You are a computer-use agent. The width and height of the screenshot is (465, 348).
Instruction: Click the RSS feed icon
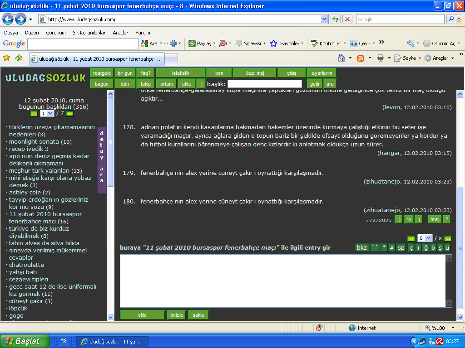click(x=361, y=58)
